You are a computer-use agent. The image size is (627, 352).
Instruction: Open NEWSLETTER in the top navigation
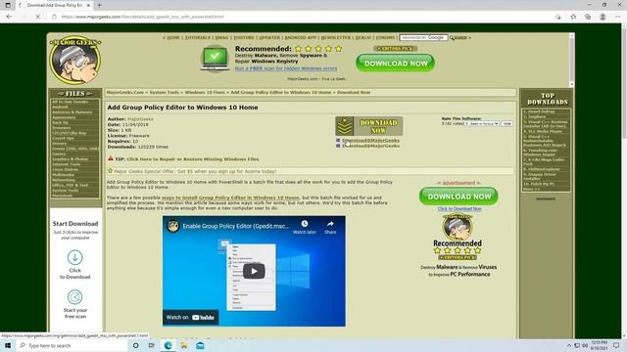click(x=336, y=37)
